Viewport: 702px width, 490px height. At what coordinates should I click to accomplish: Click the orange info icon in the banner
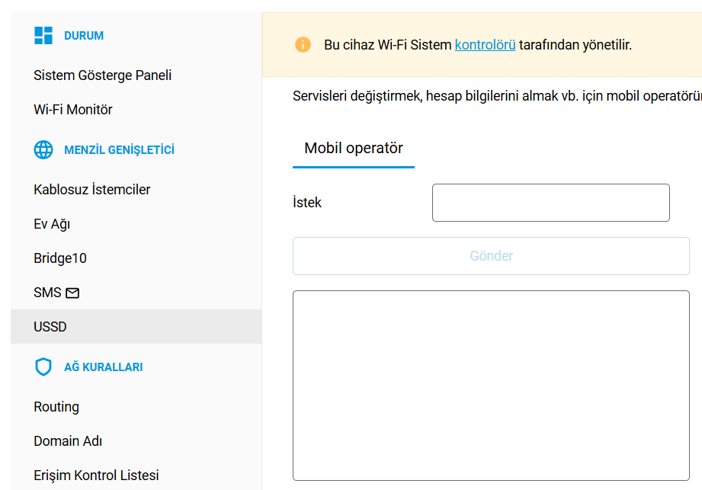pyautogui.click(x=303, y=45)
